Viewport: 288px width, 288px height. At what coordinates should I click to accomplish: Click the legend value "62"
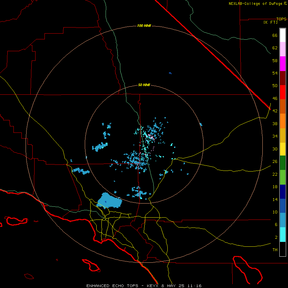click(x=275, y=48)
